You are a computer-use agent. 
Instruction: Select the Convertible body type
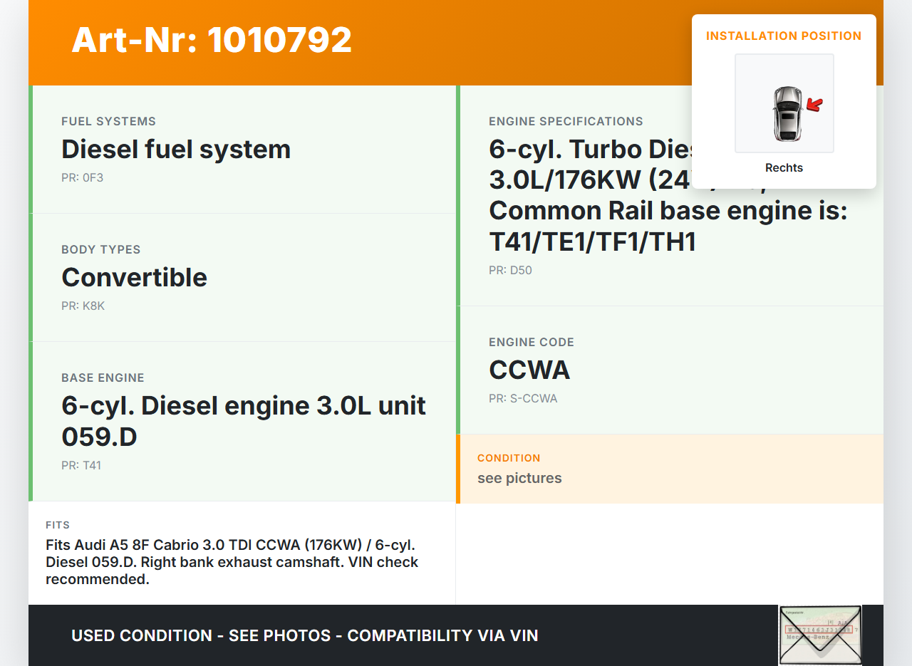pos(134,278)
